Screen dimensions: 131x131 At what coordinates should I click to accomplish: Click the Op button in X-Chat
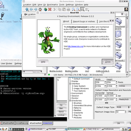[61, 105]
